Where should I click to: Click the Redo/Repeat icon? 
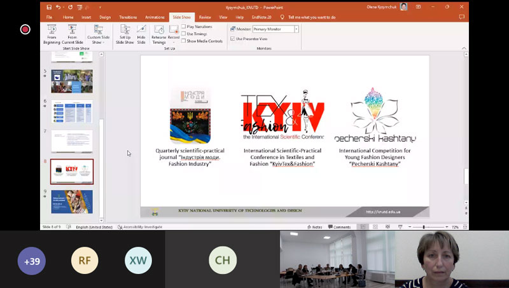70,7
